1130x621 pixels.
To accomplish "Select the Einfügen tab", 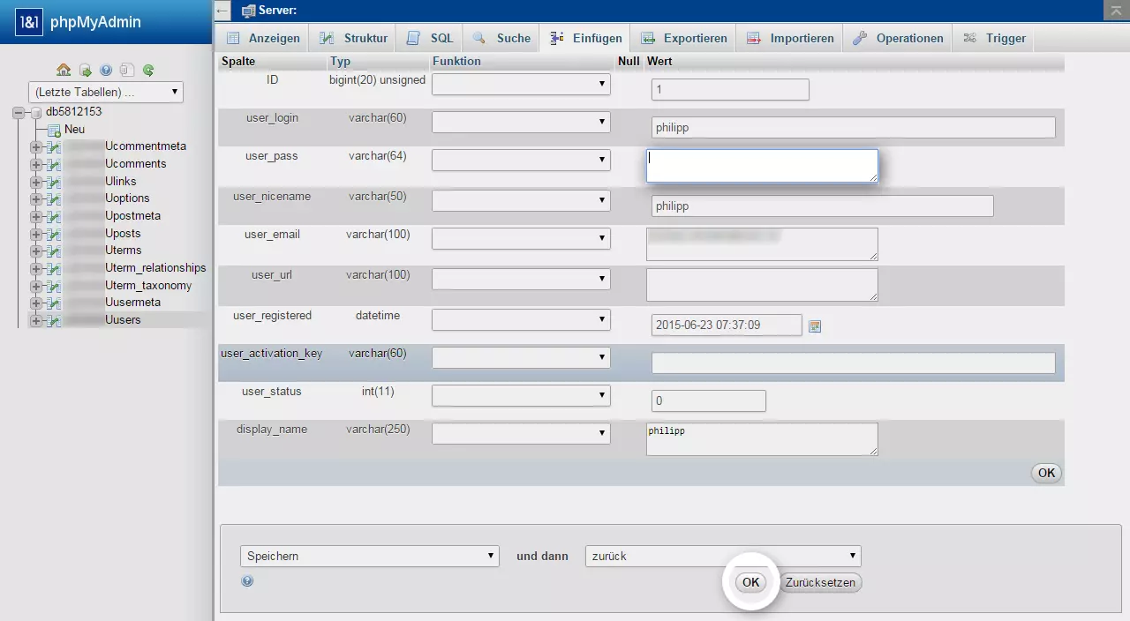I will tap(585, 38).
